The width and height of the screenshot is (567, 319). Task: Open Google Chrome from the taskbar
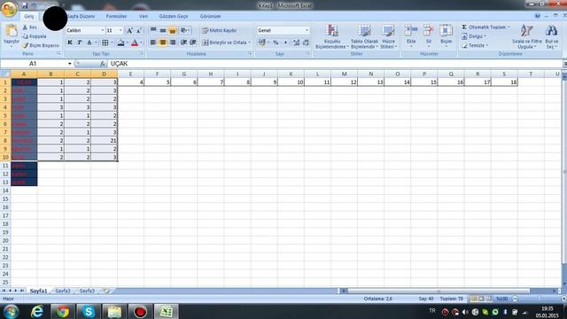pyautogui.click(x=63, y=311)
